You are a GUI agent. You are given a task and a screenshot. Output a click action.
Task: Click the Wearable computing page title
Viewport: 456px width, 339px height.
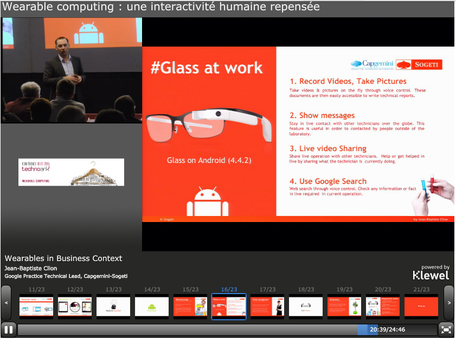pos(161,6)
